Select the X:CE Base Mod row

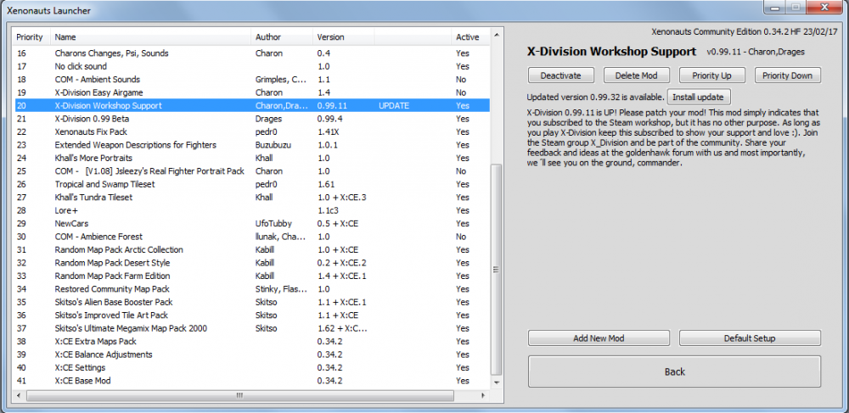point(252,381)
